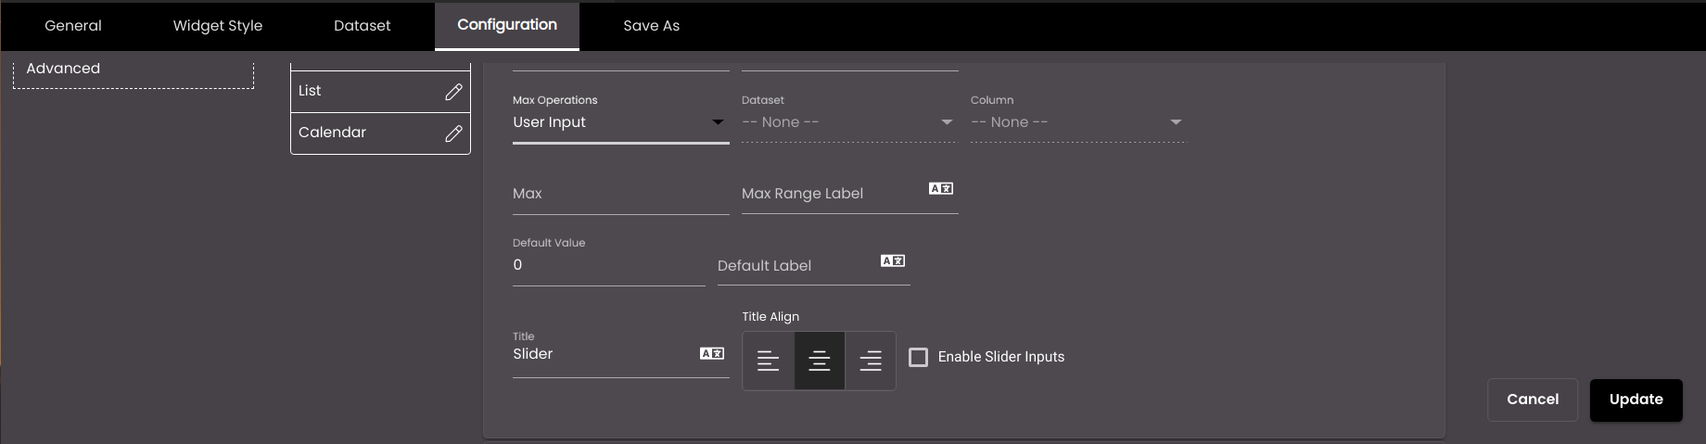
Task: Focus the Default Value field
Action: click(608, 265)
